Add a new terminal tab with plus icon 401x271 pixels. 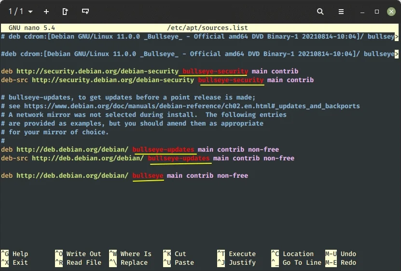tap(46, 12)
